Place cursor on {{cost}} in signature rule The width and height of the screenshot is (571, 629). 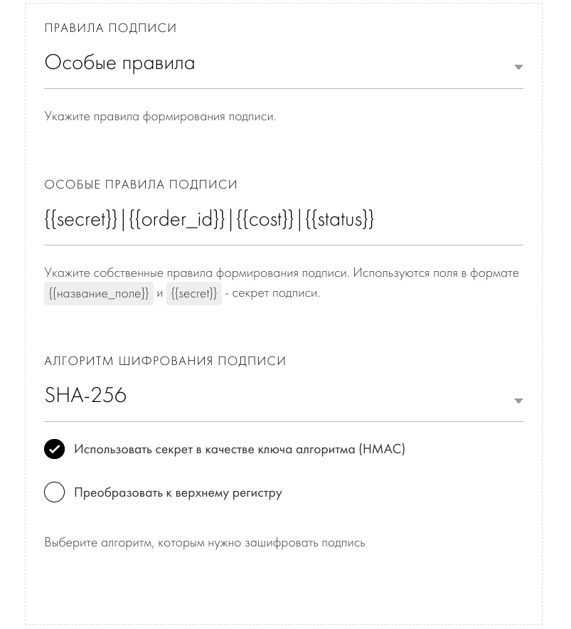(x=265, y=219)
